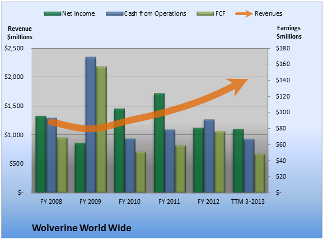Select the FY 2010 Net Income bar
The image size is (323, 239).
[x=119, y=151]
